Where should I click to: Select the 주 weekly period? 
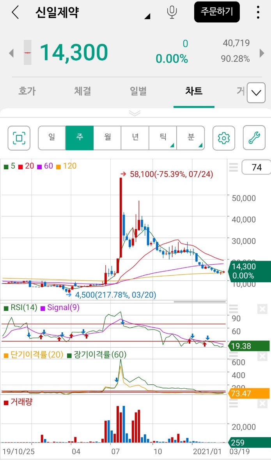coord(80,138)
